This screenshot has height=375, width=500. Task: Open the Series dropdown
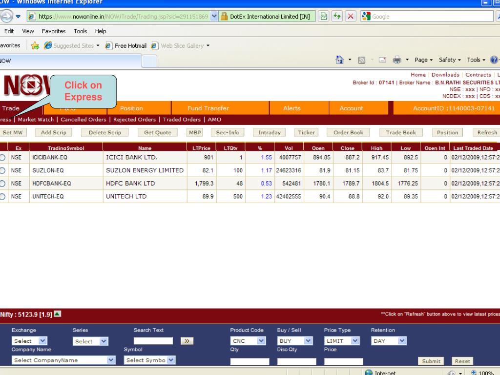(90, 341)
